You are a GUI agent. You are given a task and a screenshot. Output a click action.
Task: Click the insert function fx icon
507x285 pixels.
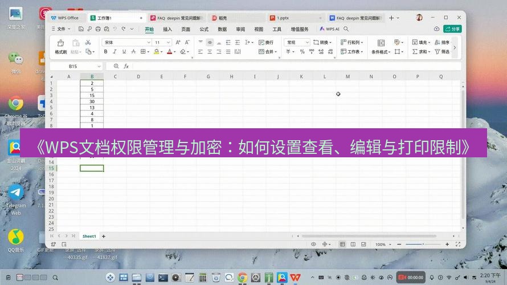click(x=126, y=66)
